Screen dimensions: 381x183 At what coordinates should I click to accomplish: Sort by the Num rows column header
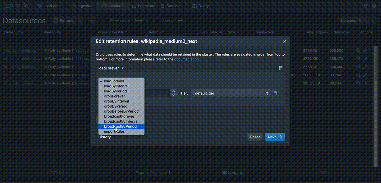[342, 32]
